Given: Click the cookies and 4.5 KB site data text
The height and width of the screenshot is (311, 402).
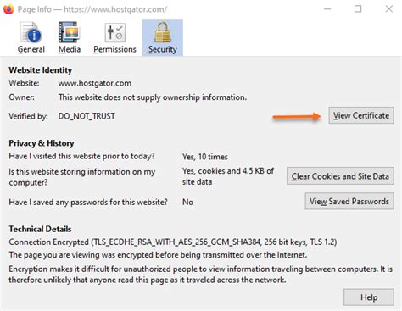Looking at the screenshot, I should pos(228,176).
